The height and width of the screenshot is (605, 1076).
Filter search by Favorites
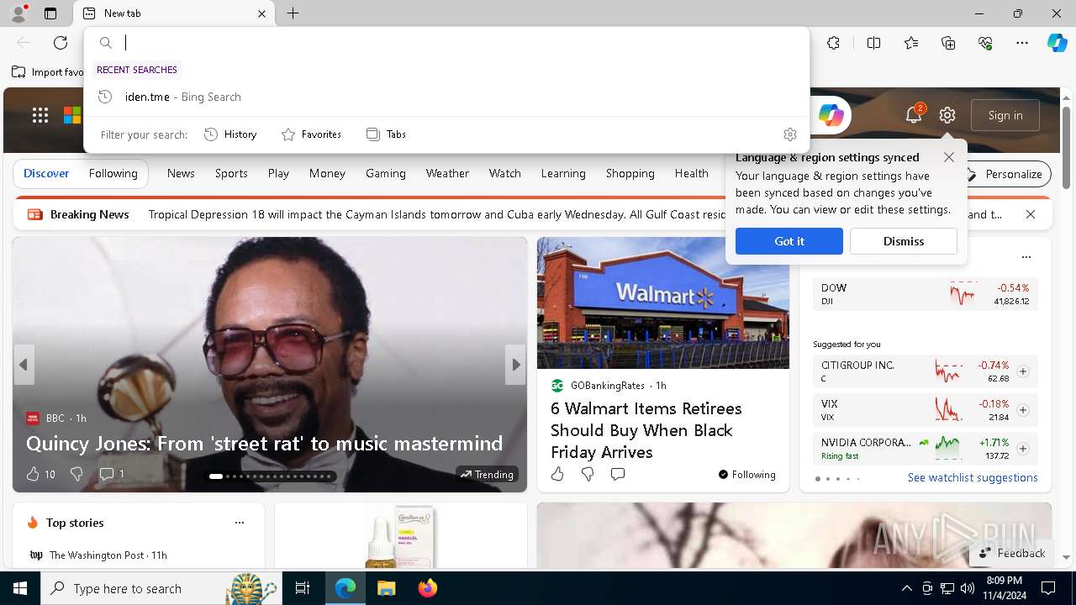coord(311,134)
